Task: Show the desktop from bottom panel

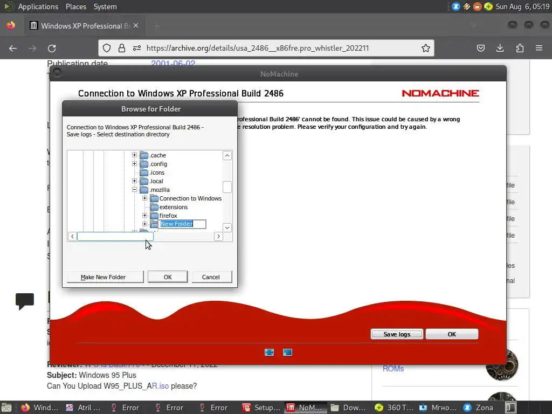Action: click(6, 408)
